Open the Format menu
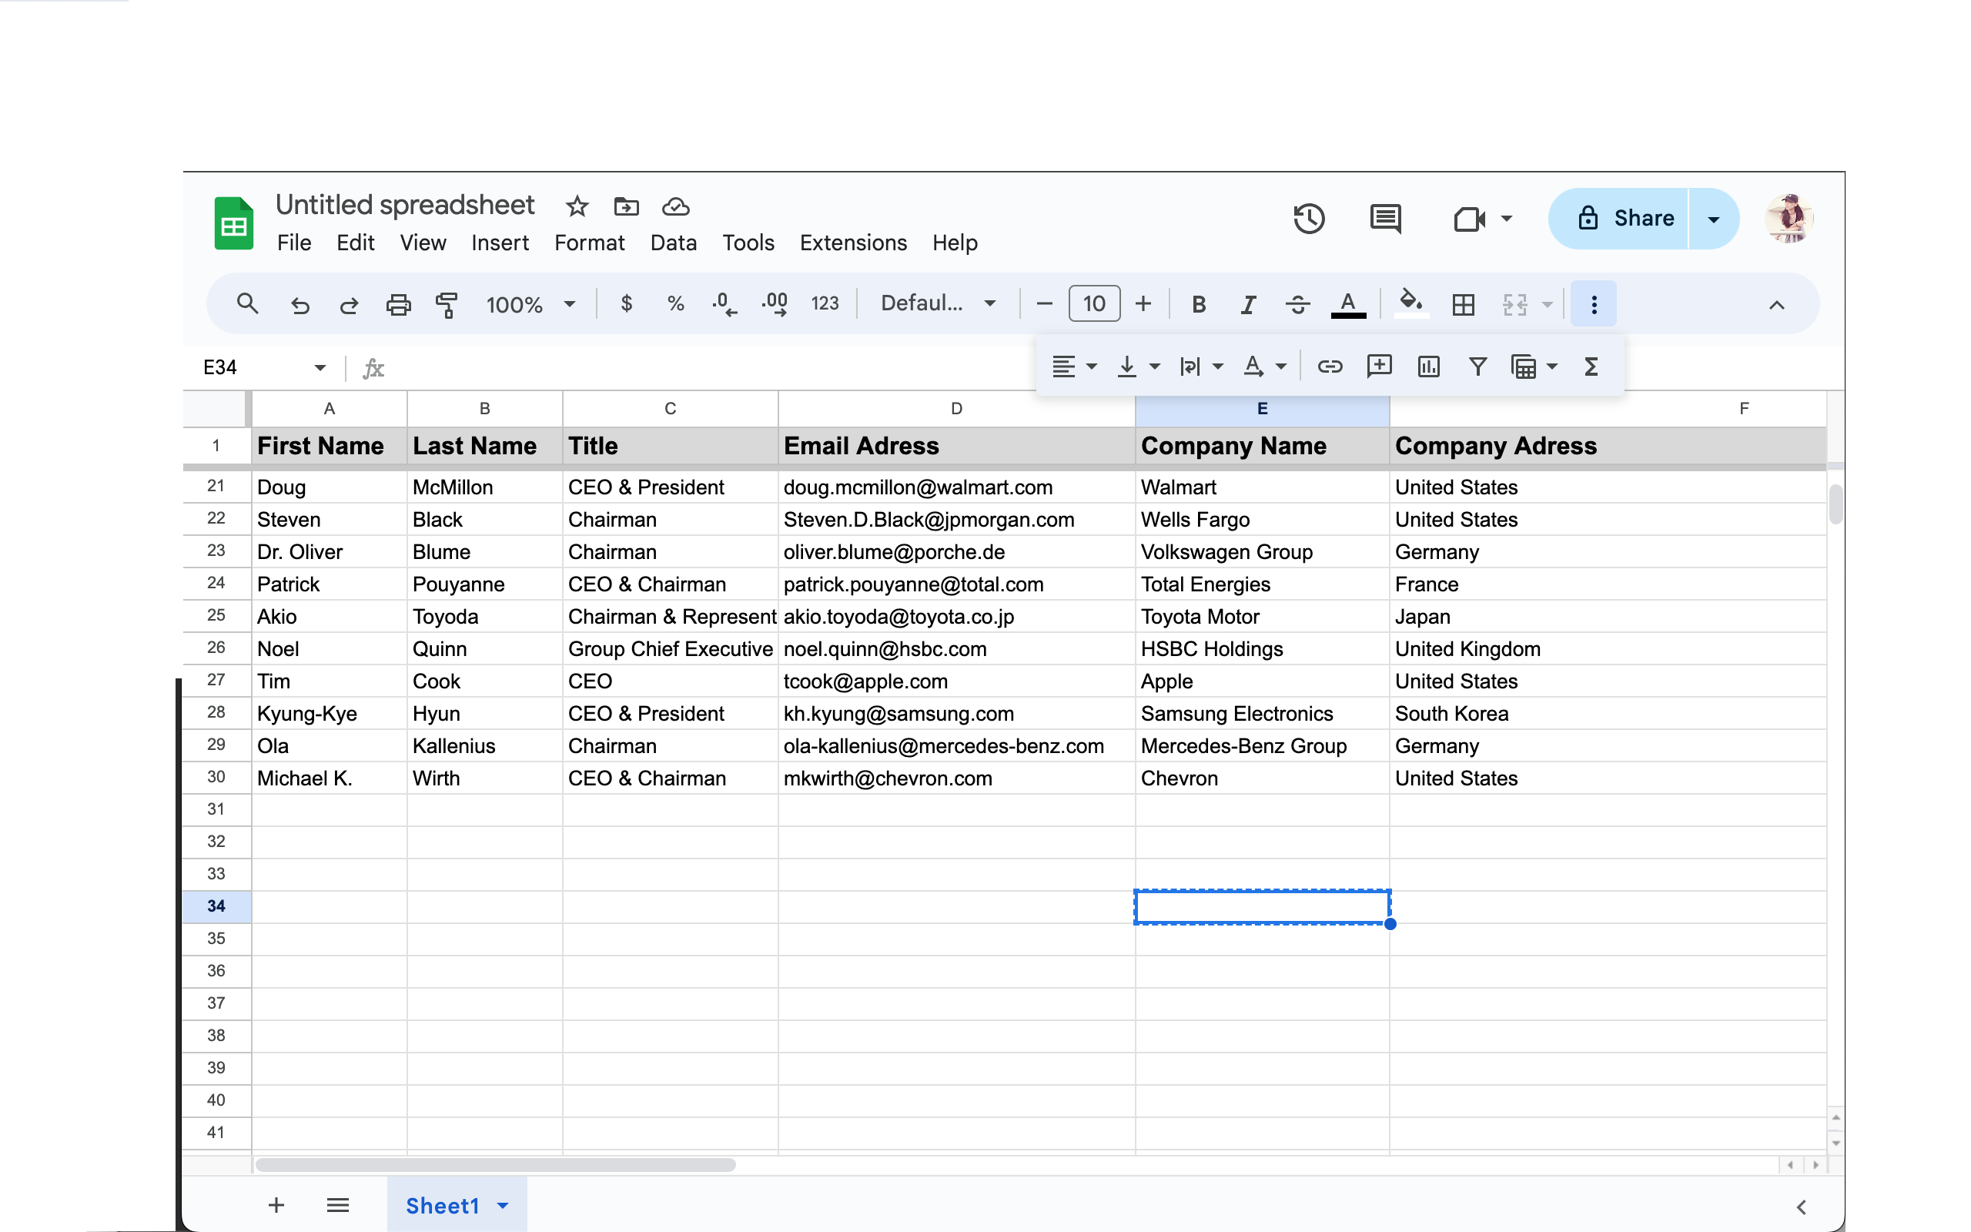1971x1232 pixels. (589, 243)
